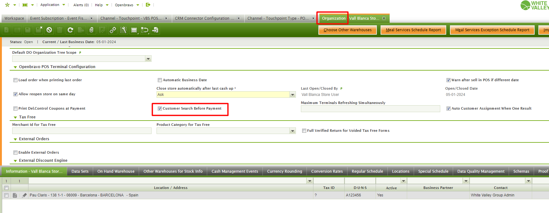Image resolution: width=549 pixels, height=213 pixels.
Task: Click the Audit Trail toolbar icon
Action: click(102, 30)
